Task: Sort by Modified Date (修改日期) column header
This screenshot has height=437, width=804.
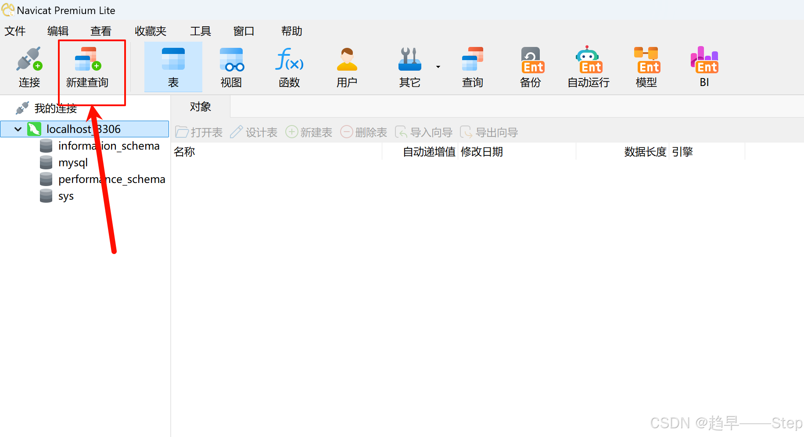Action: click(517, 152)
